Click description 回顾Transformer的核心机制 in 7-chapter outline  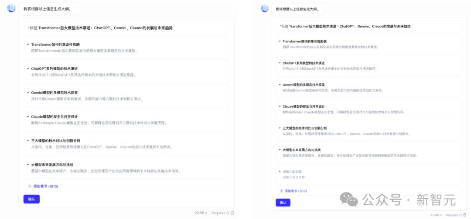coord(331,47)
